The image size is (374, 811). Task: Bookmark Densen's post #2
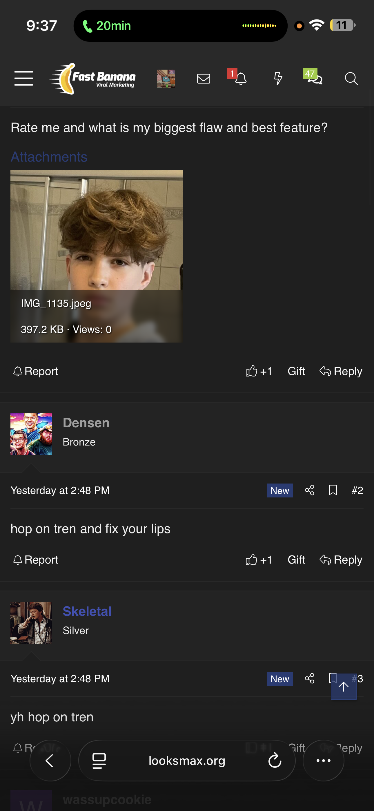coord(333,490)
